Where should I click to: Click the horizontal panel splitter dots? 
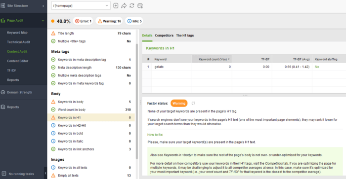coord(245,95)
